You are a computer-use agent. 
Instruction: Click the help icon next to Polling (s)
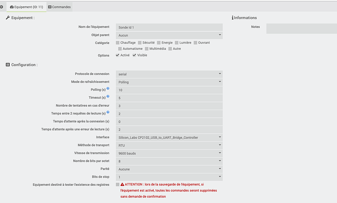pyautogui.click(x=107, y=89)
